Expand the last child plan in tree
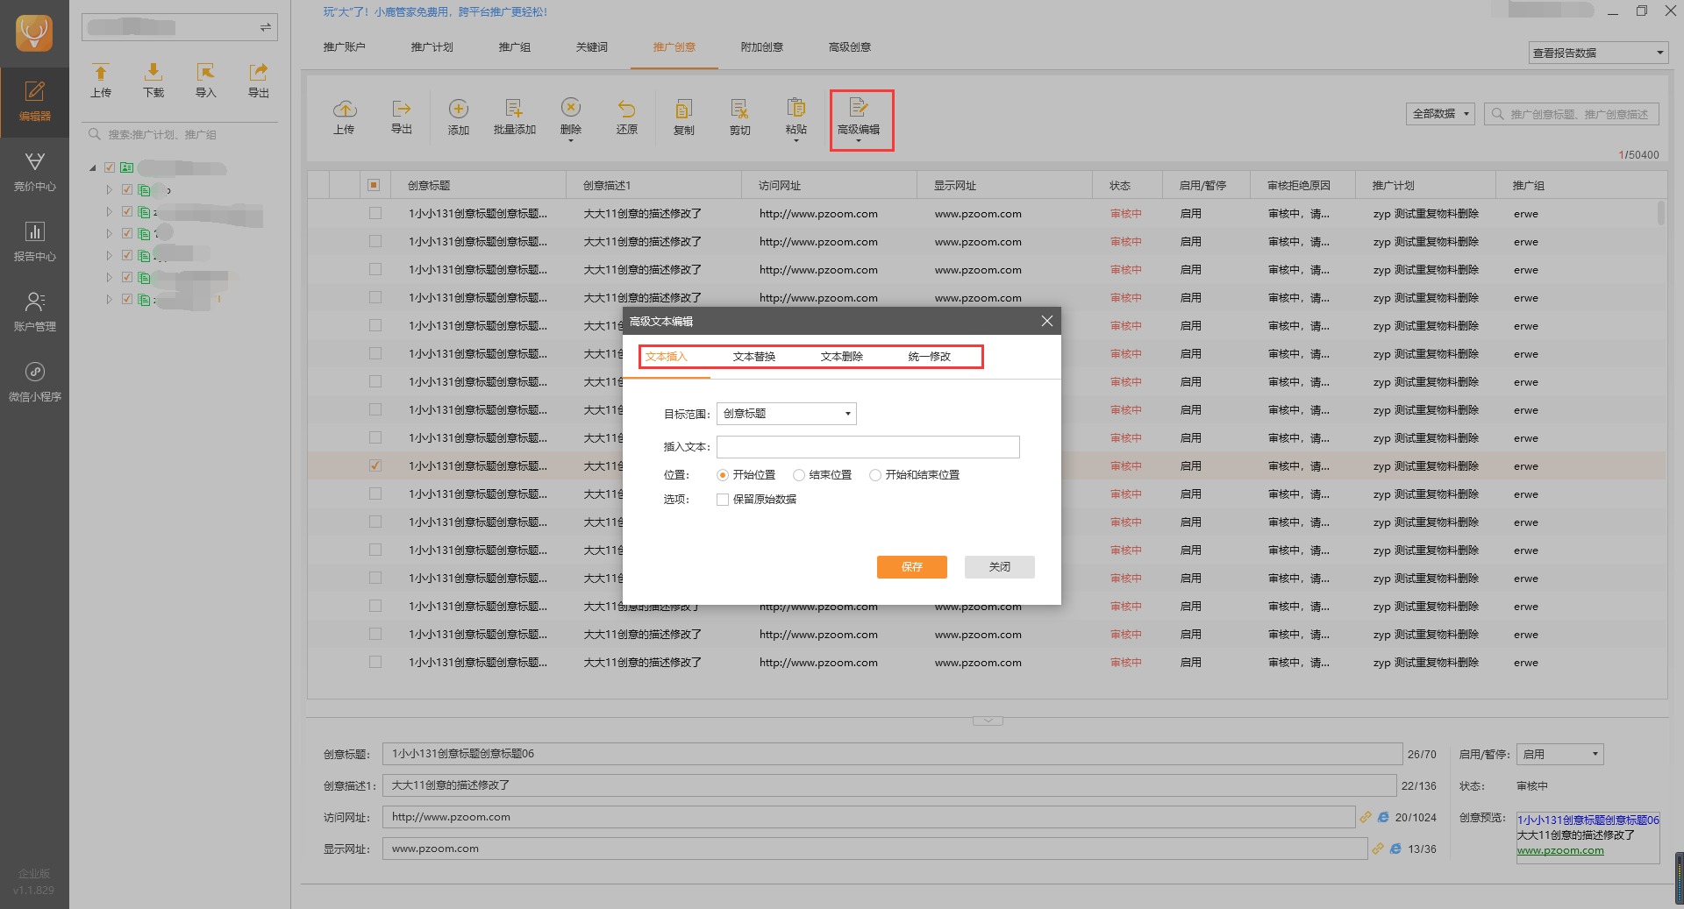The height and width of the screenshot is (909, 1684). click(110, 299)
